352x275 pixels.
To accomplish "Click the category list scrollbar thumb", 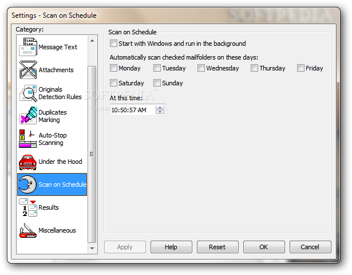I will [x=92, y=154].
